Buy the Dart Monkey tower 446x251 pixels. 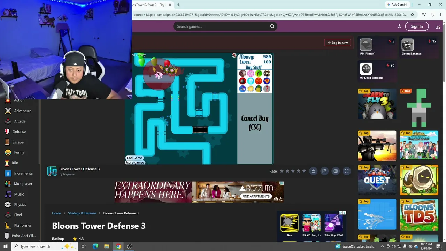(243, 73)
